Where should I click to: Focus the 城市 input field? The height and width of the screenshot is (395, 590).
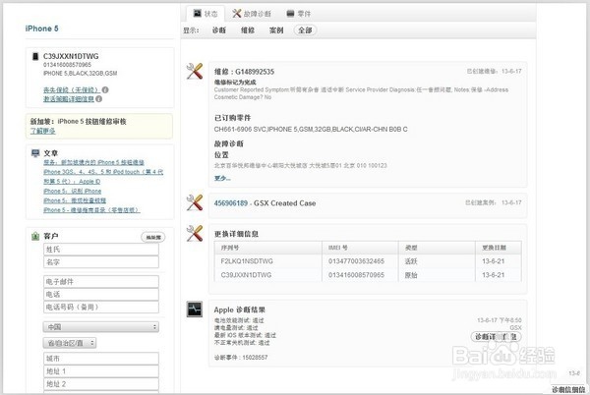[101, 359]
